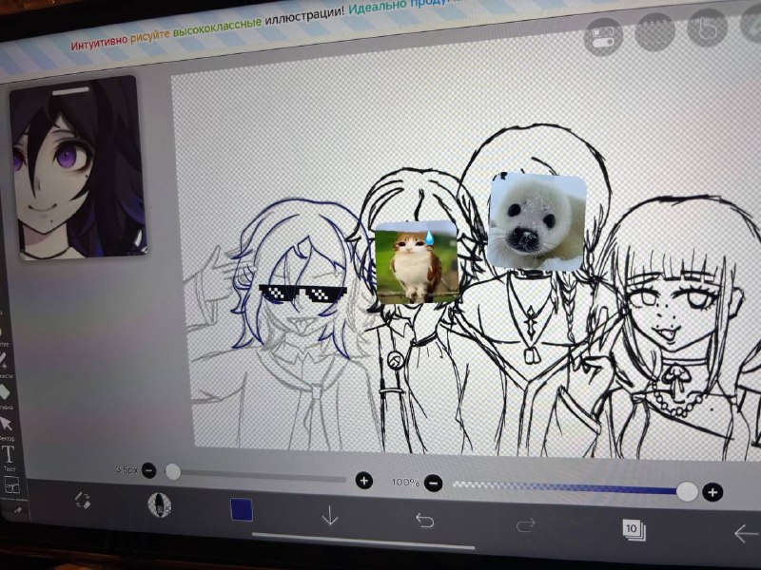The image size is (761, 570).
Task: Switch between brush and eraser
Action: tap(83, 501)
